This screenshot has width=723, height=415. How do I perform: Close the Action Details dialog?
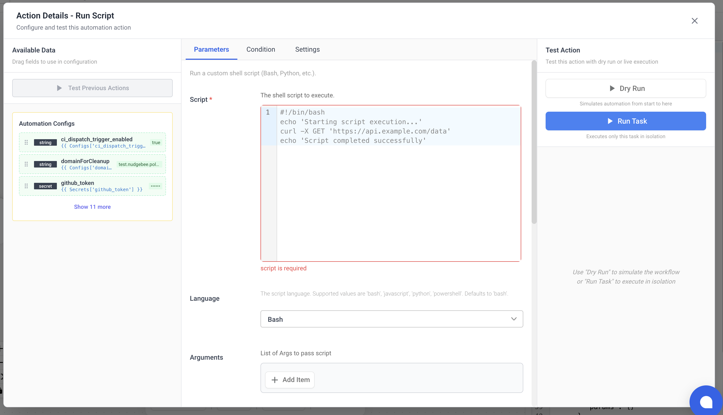pos(694,21)
